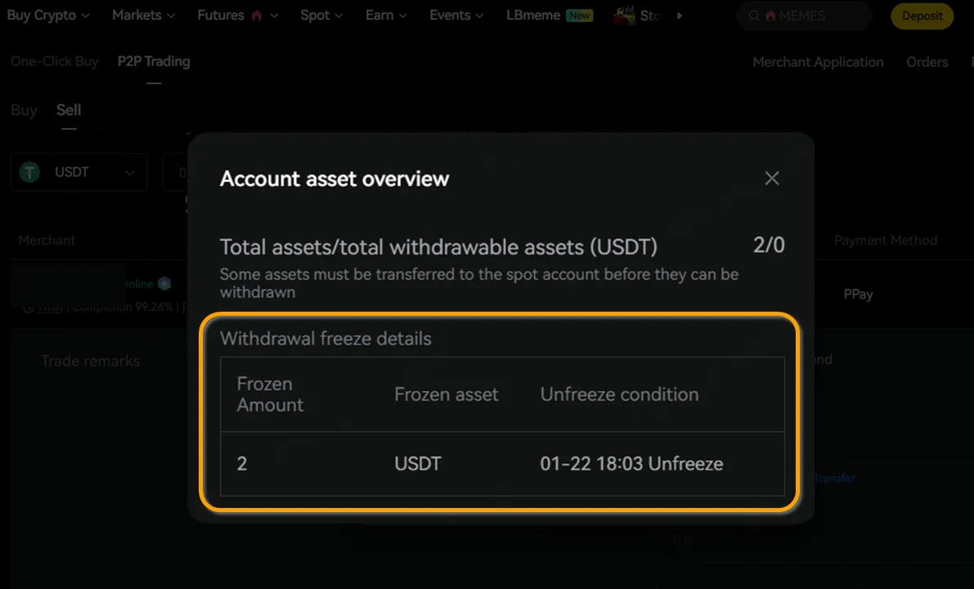Click the Tether USDT coin icon
The image size is (974, 589).
click(30, 172)
